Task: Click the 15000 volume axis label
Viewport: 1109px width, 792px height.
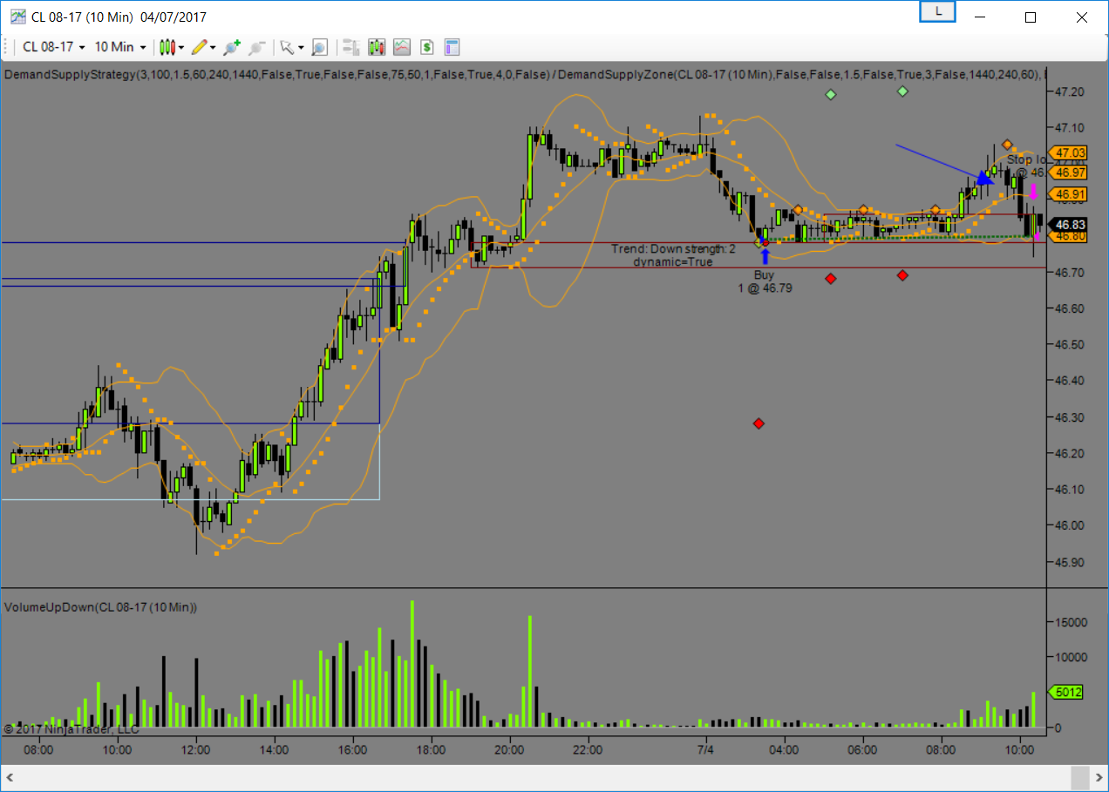Action: 1073,622
